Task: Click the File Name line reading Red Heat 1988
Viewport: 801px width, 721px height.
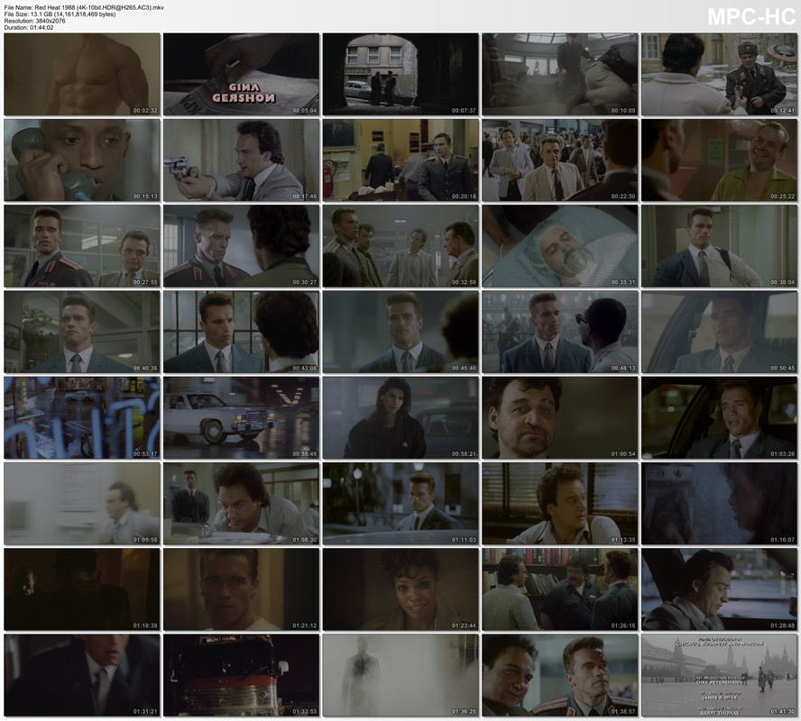Action: [84, 7]
